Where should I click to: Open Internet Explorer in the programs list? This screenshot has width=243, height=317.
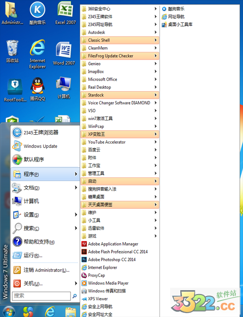pyautogui.click(x=120, y=267)
